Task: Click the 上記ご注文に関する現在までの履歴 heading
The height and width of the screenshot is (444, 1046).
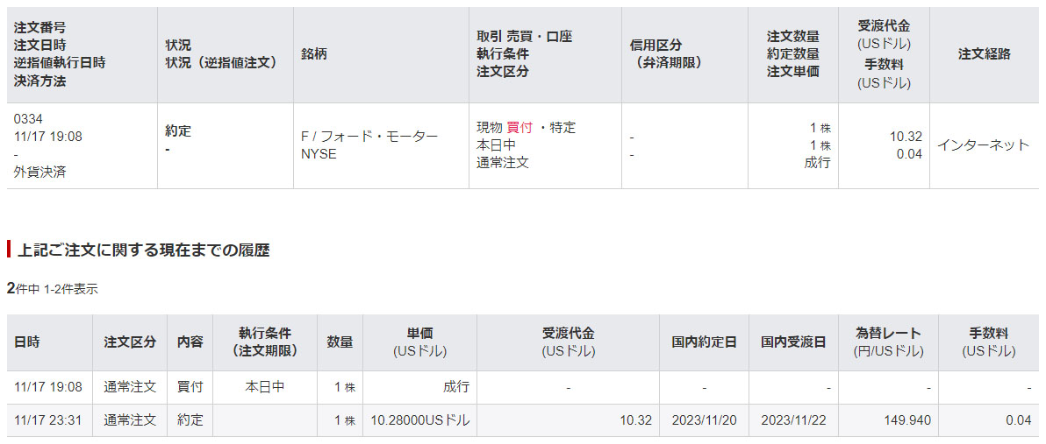Action: coord(143,250)
